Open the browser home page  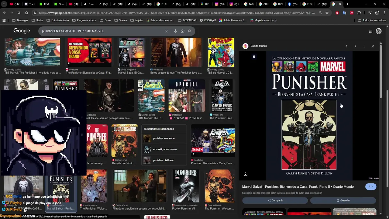[26, 13]
